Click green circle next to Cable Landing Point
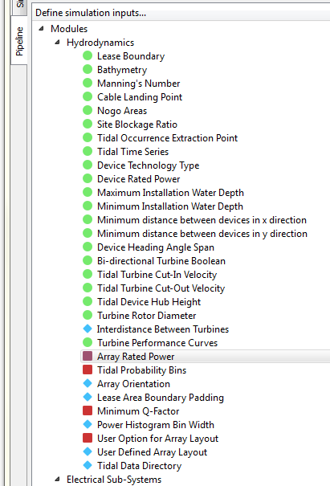 coord(88,96)
